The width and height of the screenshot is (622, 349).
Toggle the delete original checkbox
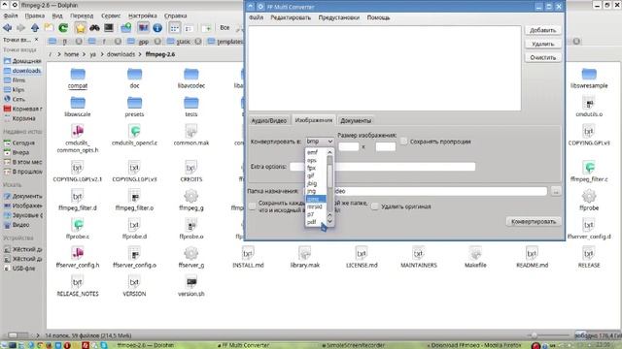[375, 206]
